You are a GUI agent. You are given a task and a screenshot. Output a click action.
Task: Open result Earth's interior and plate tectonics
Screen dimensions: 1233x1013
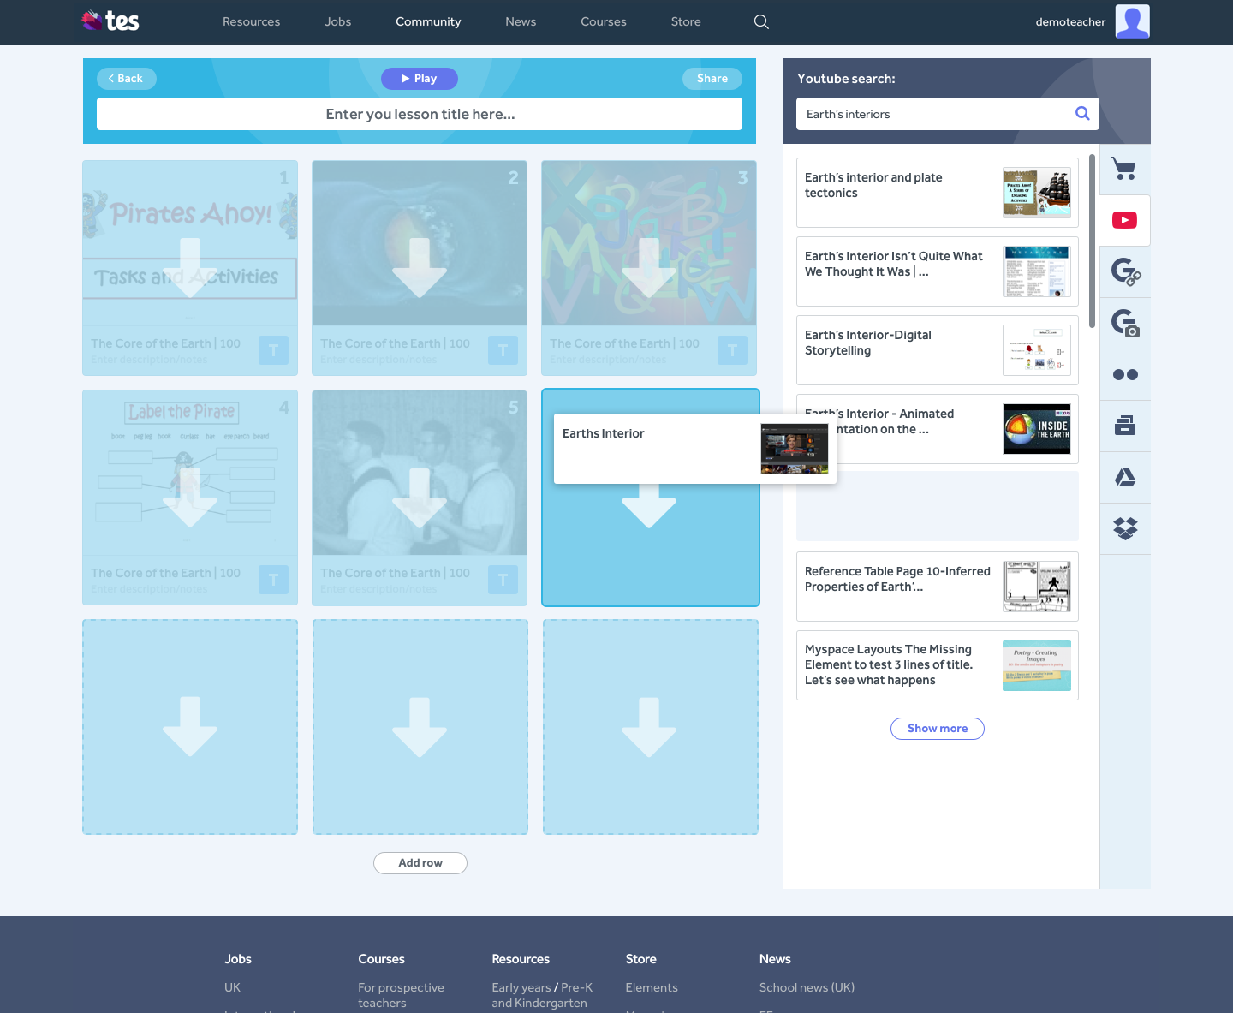coord(938,193)
